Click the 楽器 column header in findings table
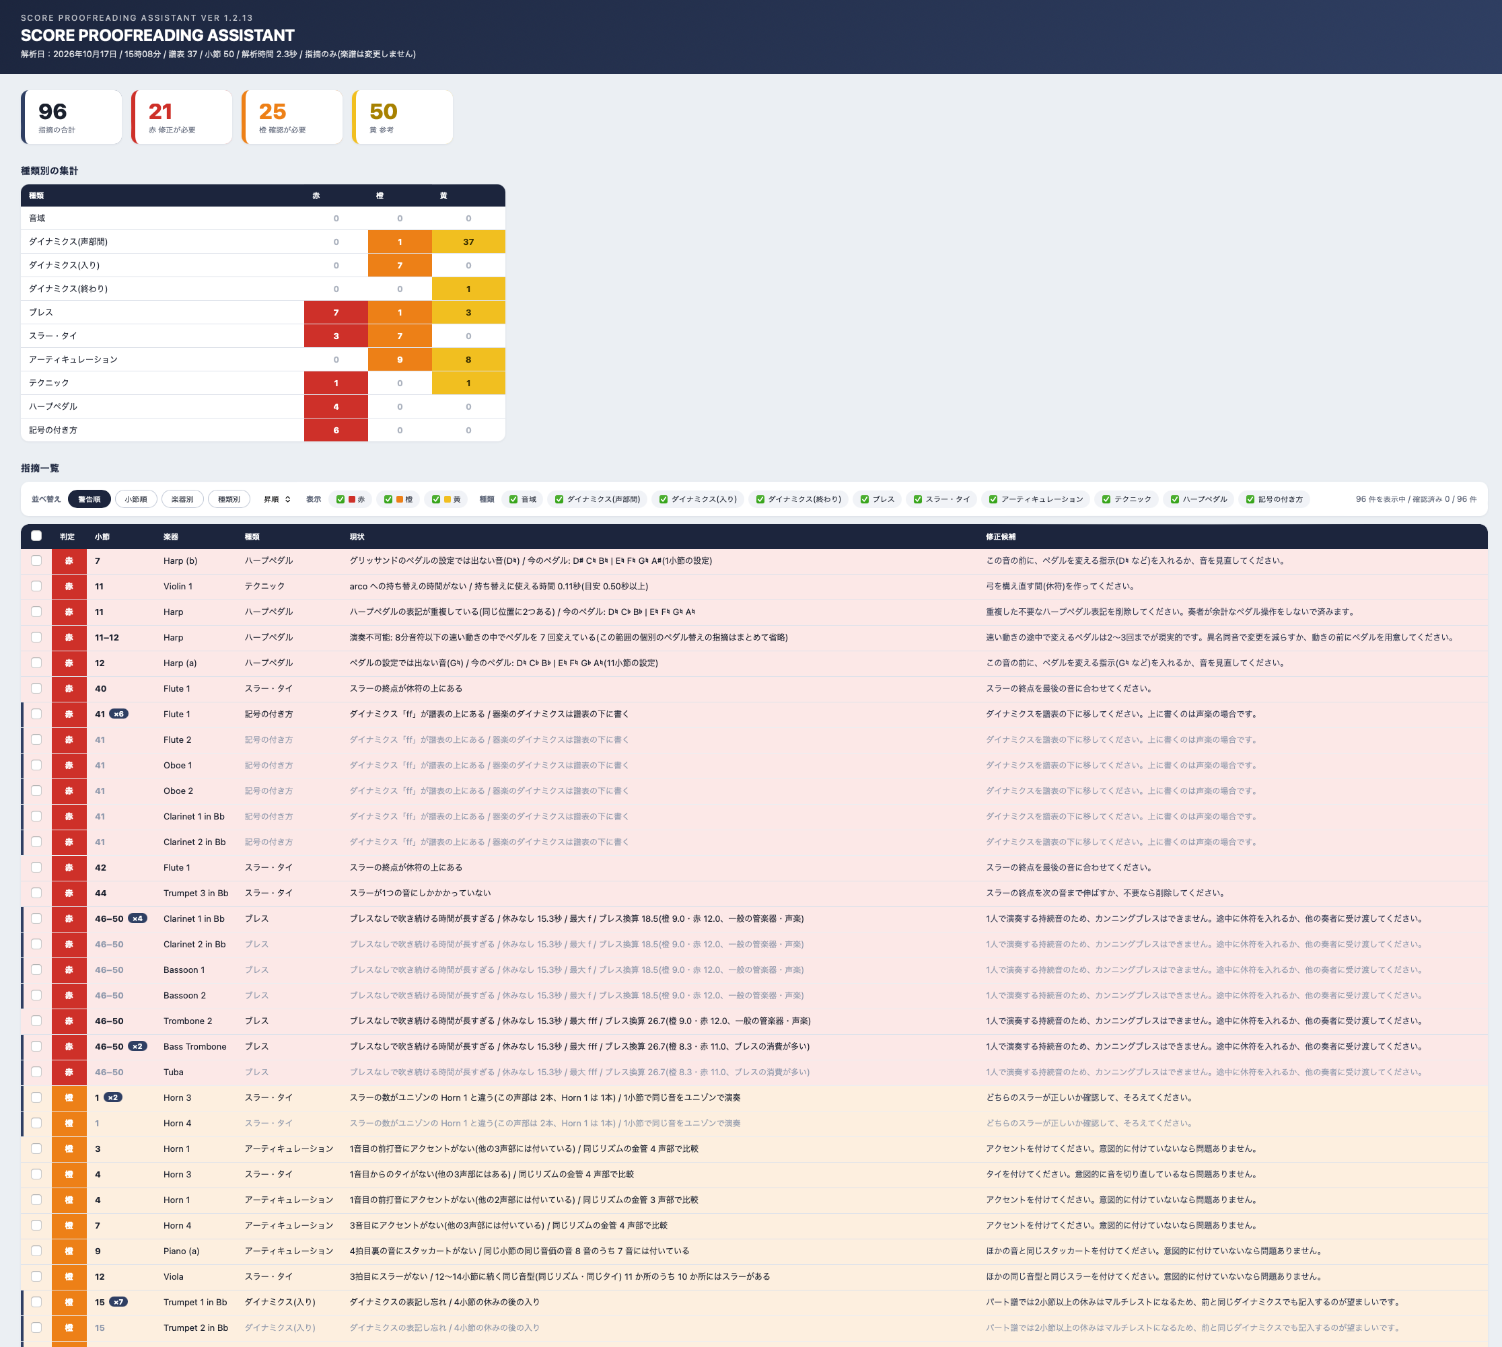The image size is (1502, 1347). click(171, 537)
